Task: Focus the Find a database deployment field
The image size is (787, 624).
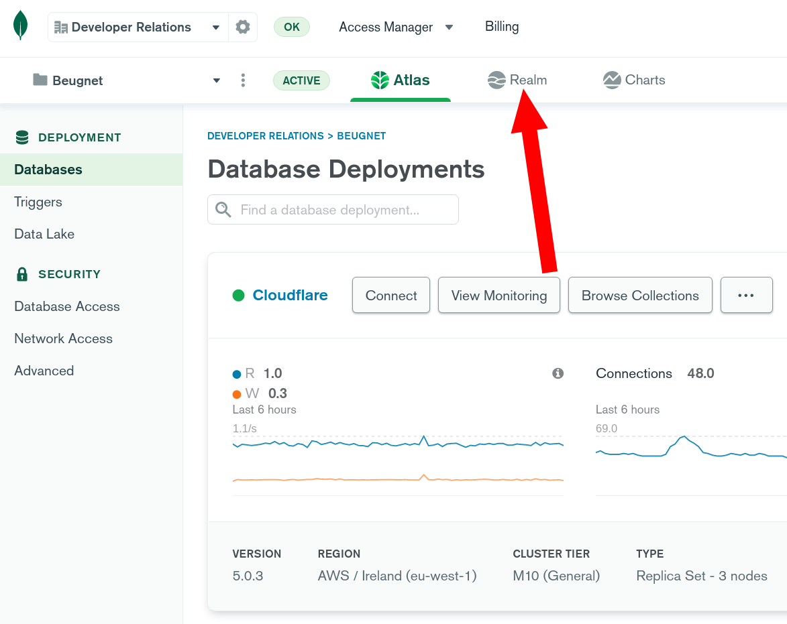Action: [333, 210]
